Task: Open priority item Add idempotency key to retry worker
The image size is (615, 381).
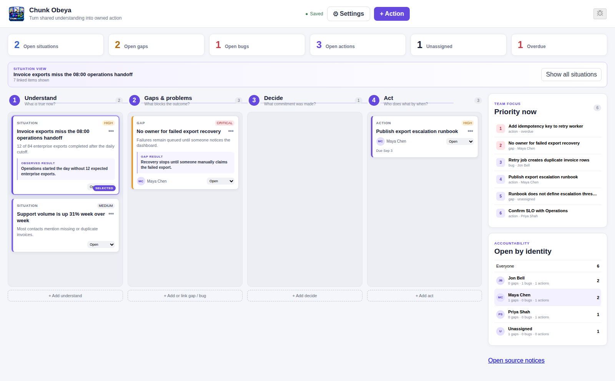Action: (x=548, y=129)
